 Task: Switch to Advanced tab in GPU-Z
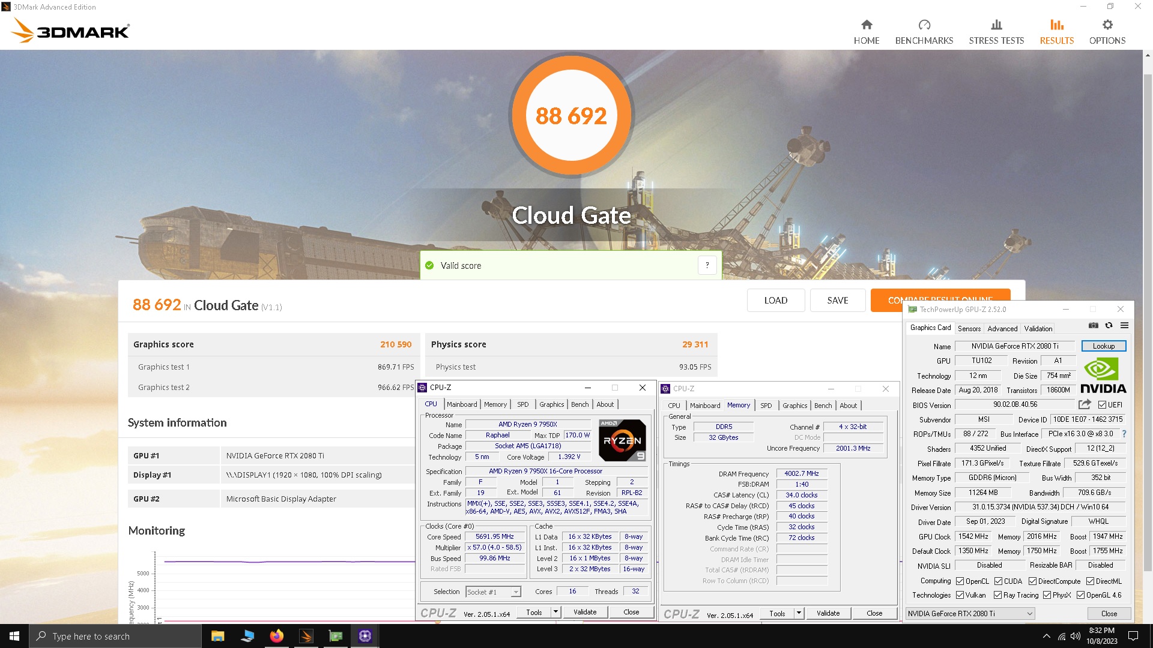coord(1002,328)
